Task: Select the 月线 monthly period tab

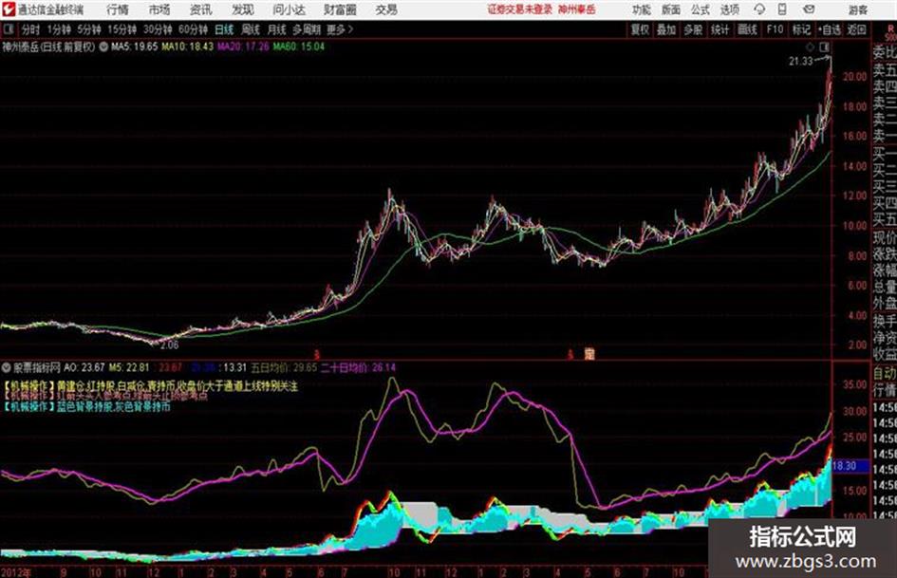Action: pos(276,29)
